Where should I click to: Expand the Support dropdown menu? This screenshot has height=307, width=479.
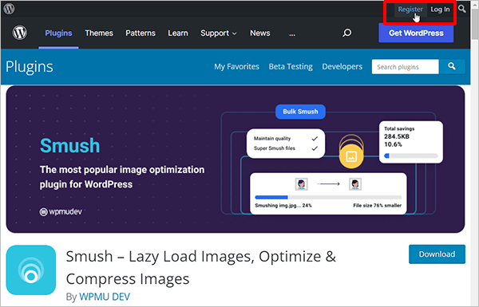[219, 33]
